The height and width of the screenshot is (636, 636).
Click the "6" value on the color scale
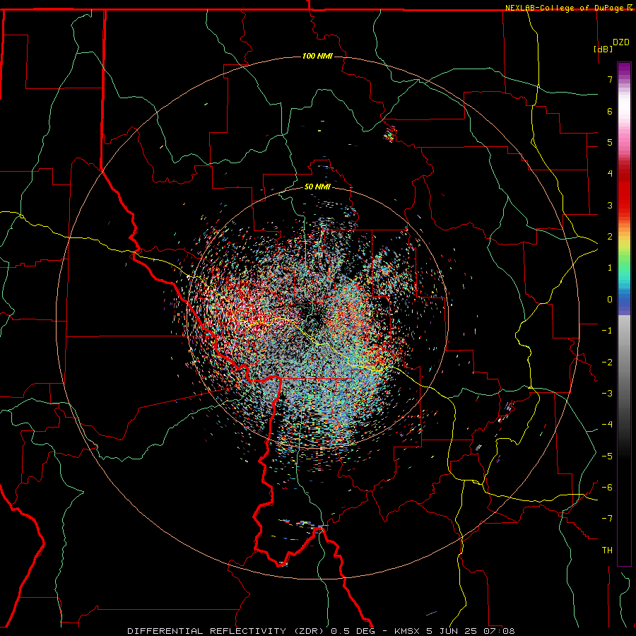610,111
